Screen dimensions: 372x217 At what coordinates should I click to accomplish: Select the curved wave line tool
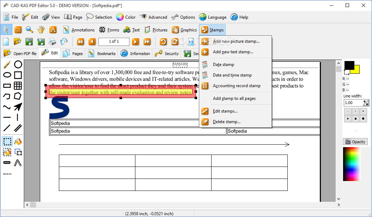tap(7, 107)
